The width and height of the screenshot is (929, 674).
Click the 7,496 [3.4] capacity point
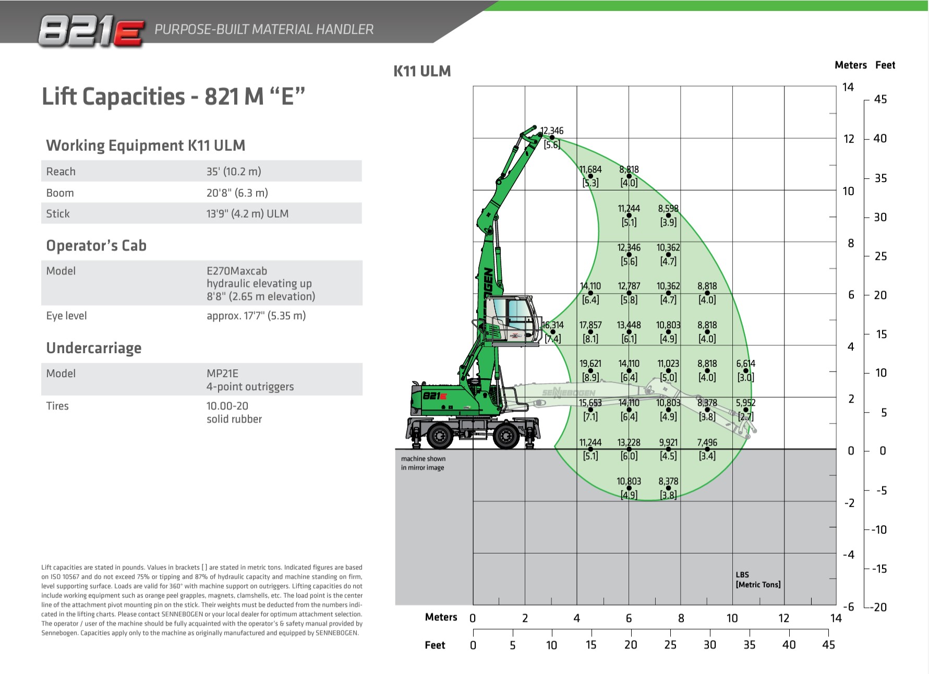click(x=707, y=449)
